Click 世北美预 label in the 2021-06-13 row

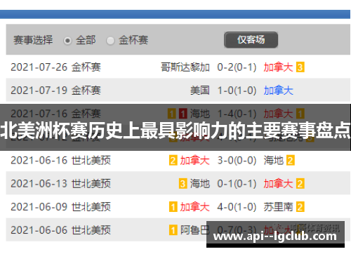tap(91, 183)
